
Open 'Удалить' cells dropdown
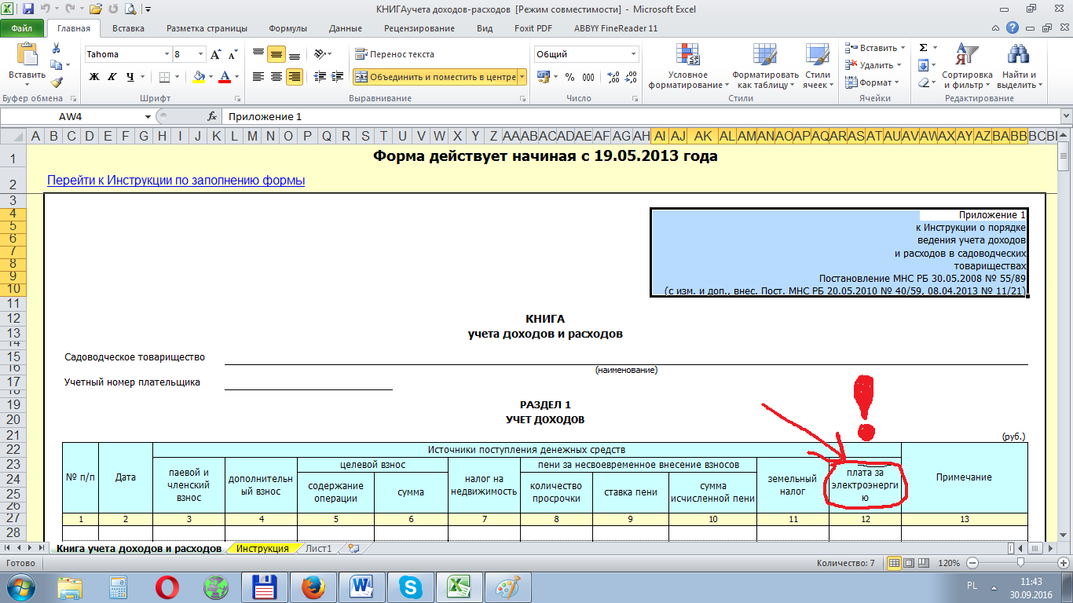pyautogui.click(x=875, y=65)
